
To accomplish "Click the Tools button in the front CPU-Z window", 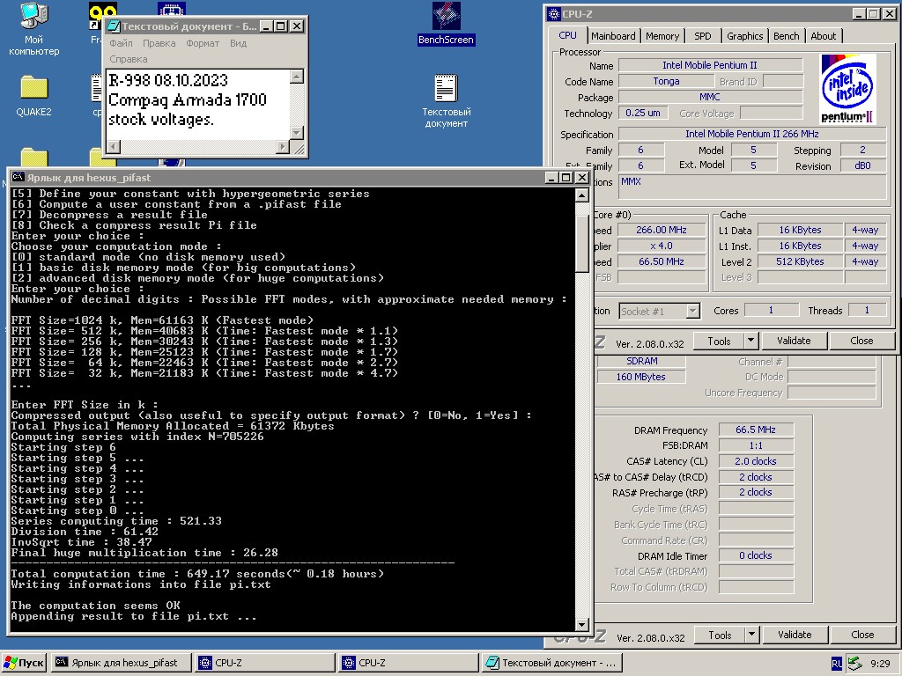I will (x=719, y=341).
